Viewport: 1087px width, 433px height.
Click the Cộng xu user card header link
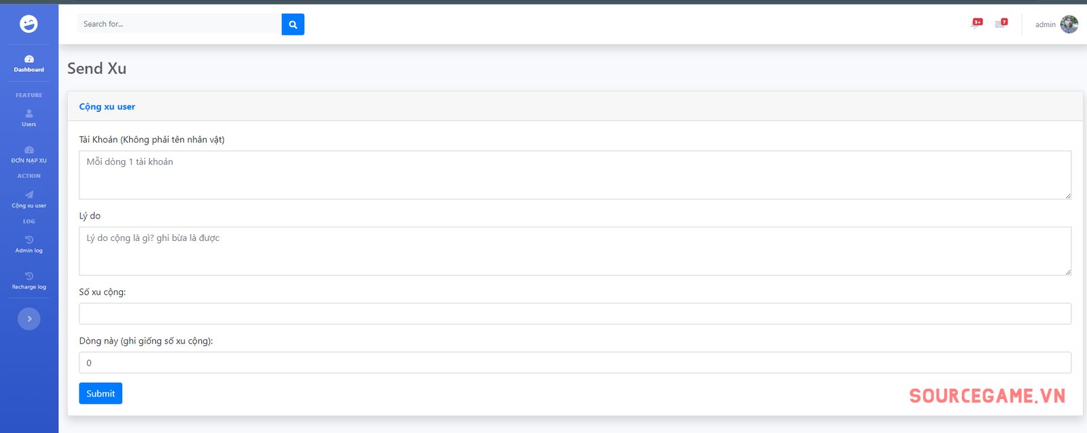107,107
